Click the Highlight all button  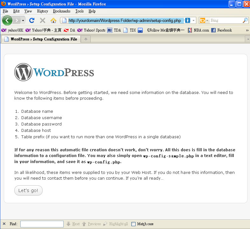pyautogui.click(x=115, y=224)
